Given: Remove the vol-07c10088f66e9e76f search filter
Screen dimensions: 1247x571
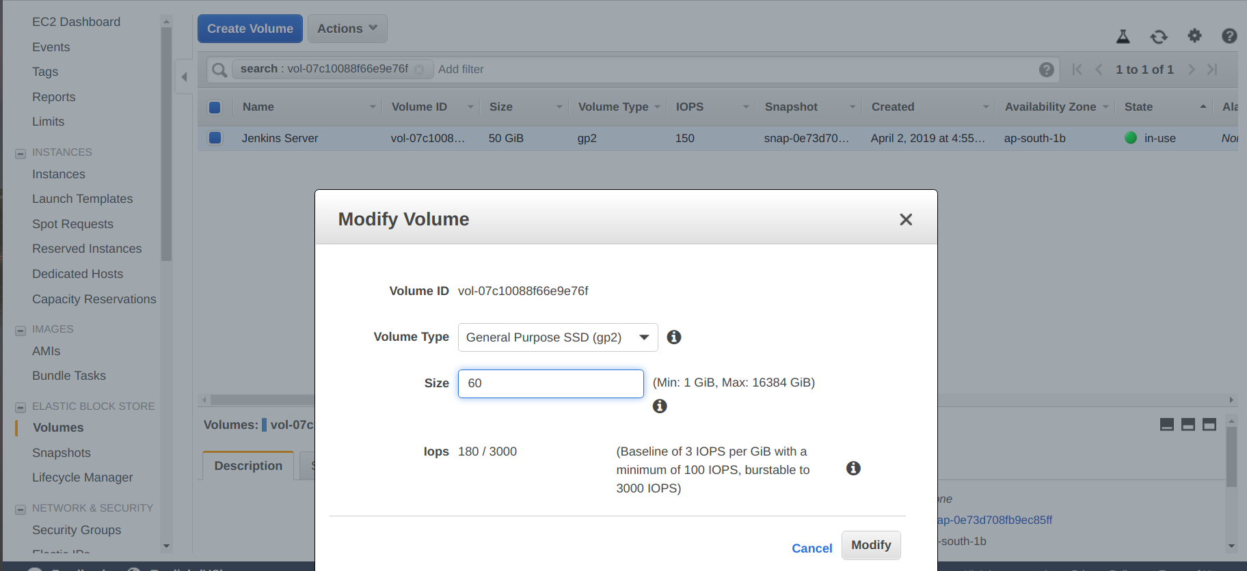Looking at the screenshot, I should (x=419, y=70).
